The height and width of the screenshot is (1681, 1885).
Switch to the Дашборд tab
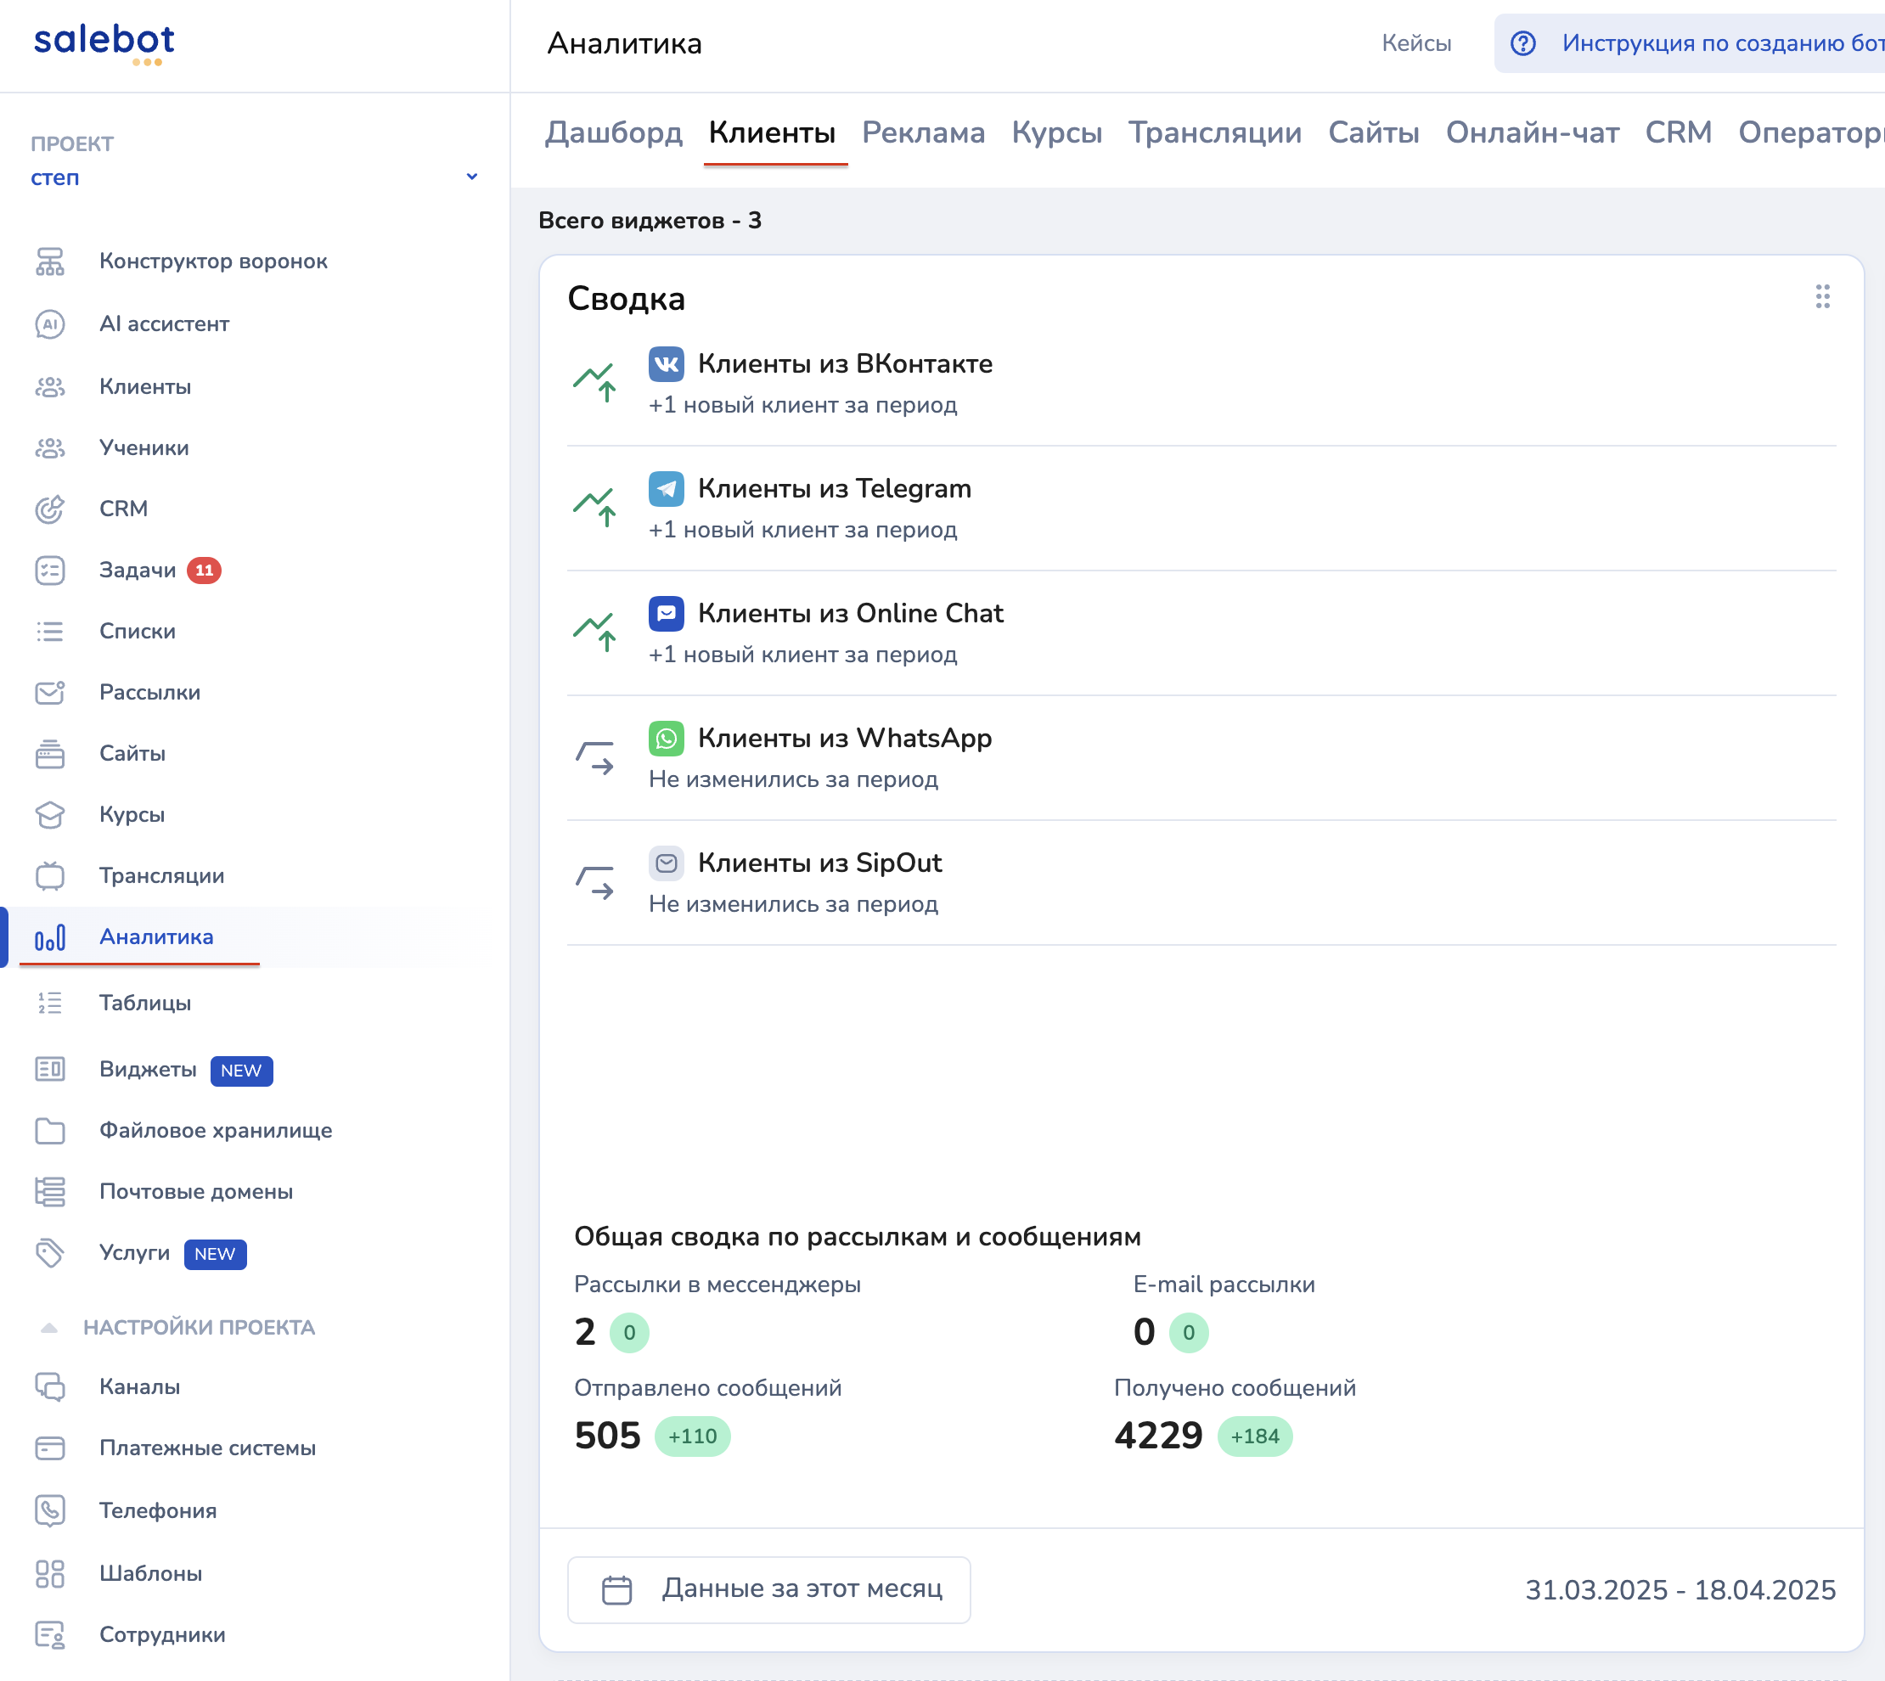tap(613, 133)
